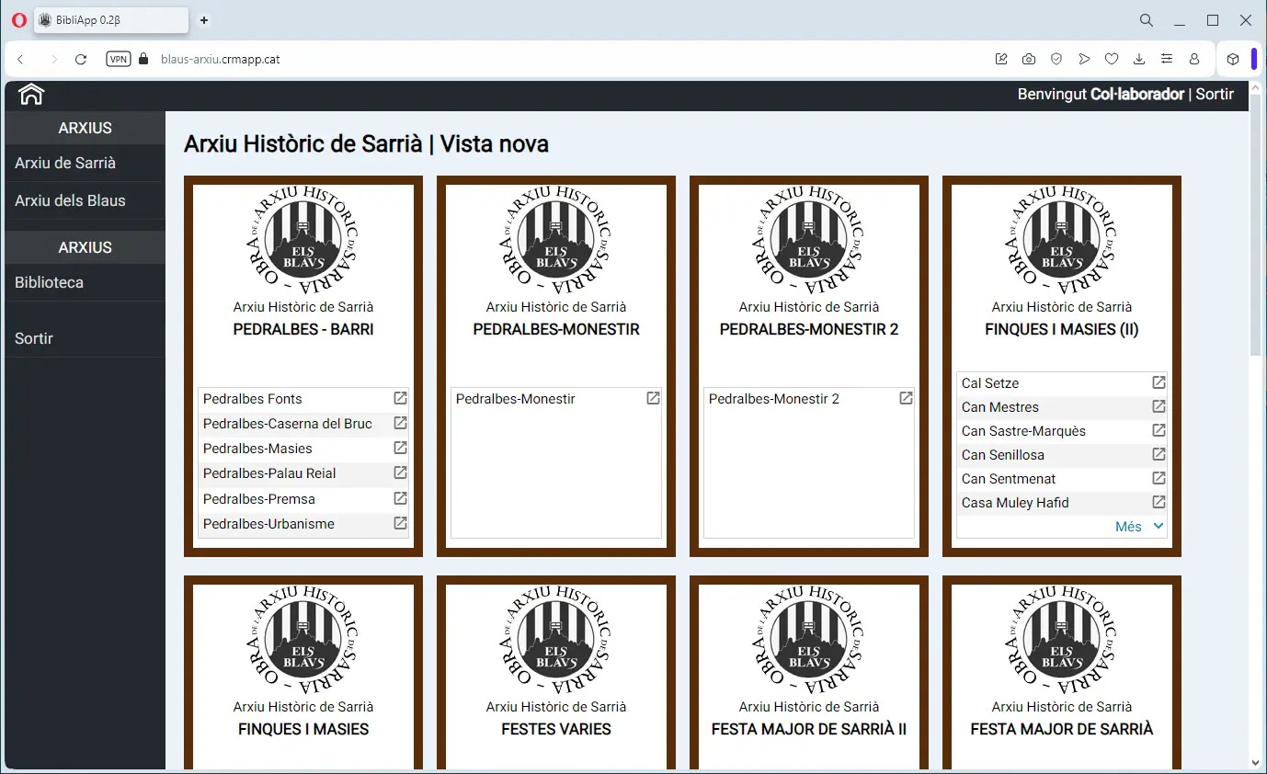The height and width of the screenshot is (774, 1267).
Task: Click the Can Senillosa entry
Action: pyautogui.click(x=1003, y=455)
